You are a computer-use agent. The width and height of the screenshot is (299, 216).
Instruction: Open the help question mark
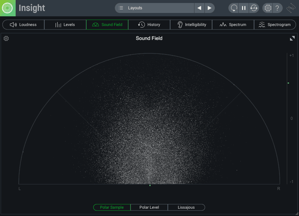tap(277, 8)
